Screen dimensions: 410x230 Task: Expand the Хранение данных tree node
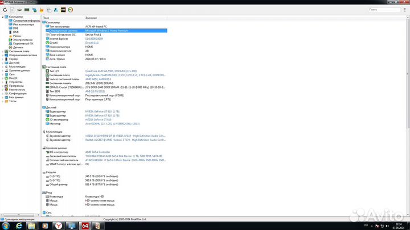[x=3, y=70]
